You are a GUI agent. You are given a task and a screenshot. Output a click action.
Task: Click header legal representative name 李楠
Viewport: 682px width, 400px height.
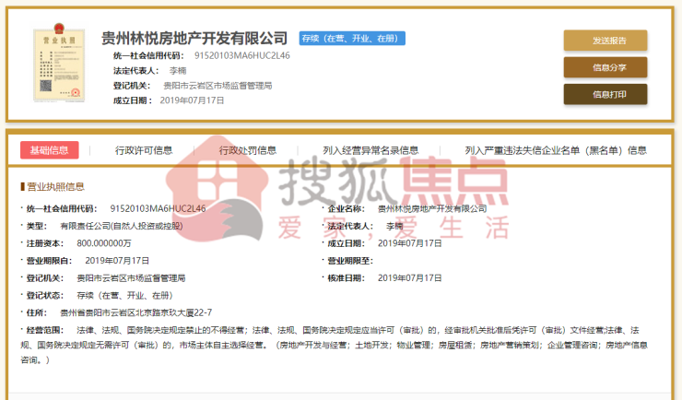178,70
